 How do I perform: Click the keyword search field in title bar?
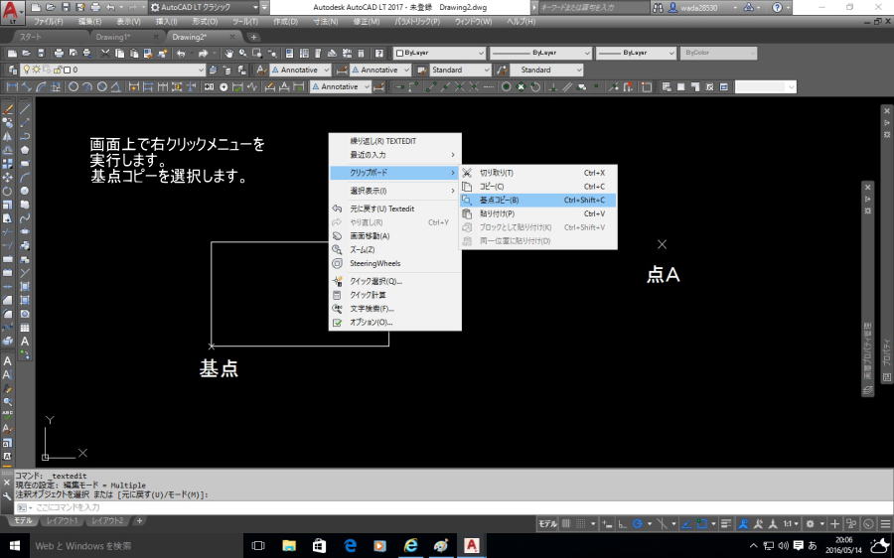pos(592,7)
